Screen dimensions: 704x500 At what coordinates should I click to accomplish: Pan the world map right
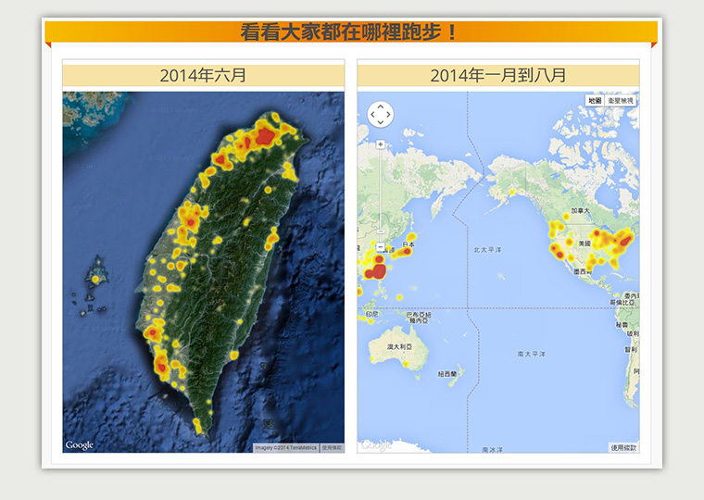(388, 115)
